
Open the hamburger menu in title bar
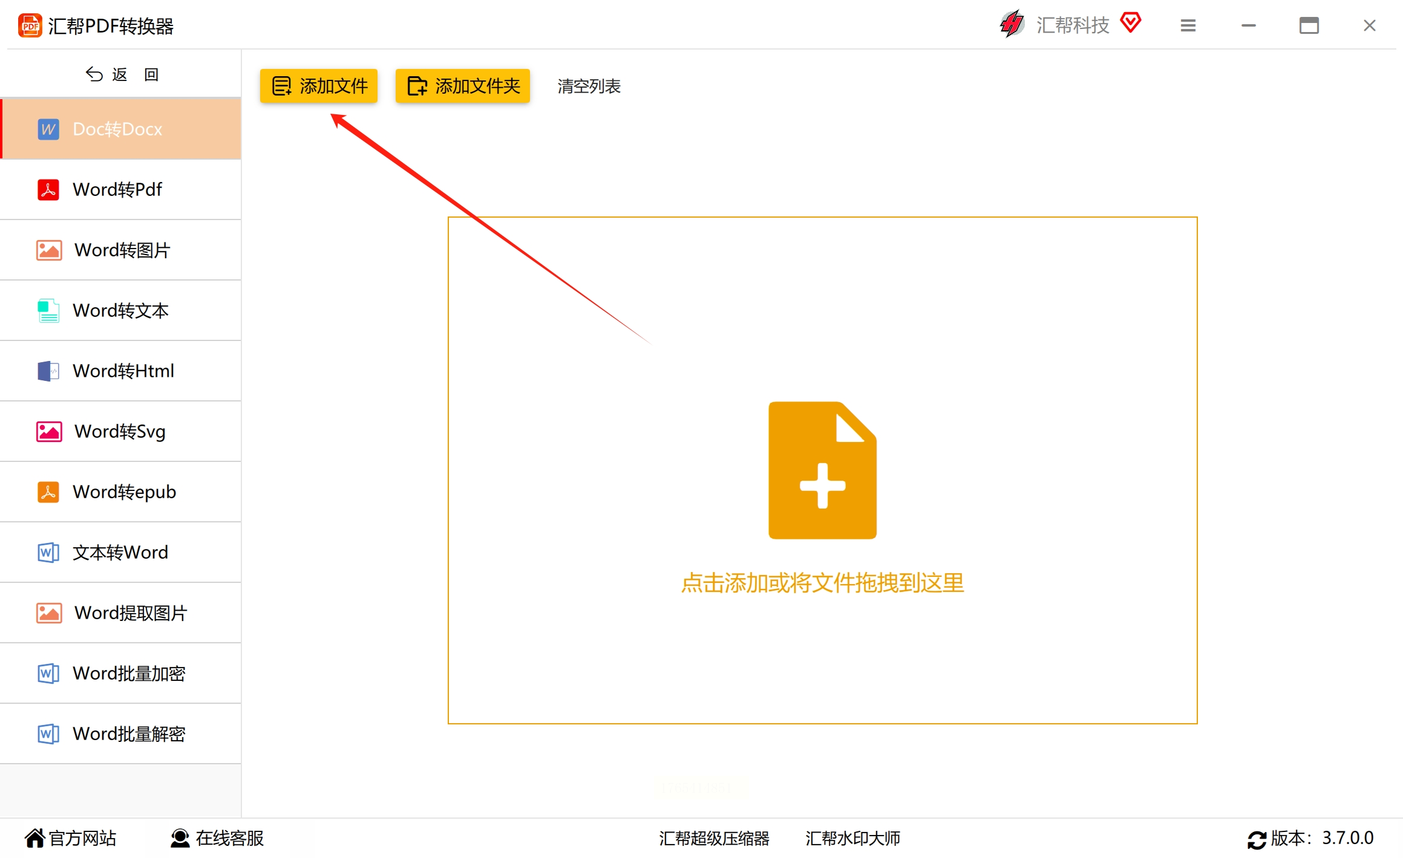(1188, 25)
